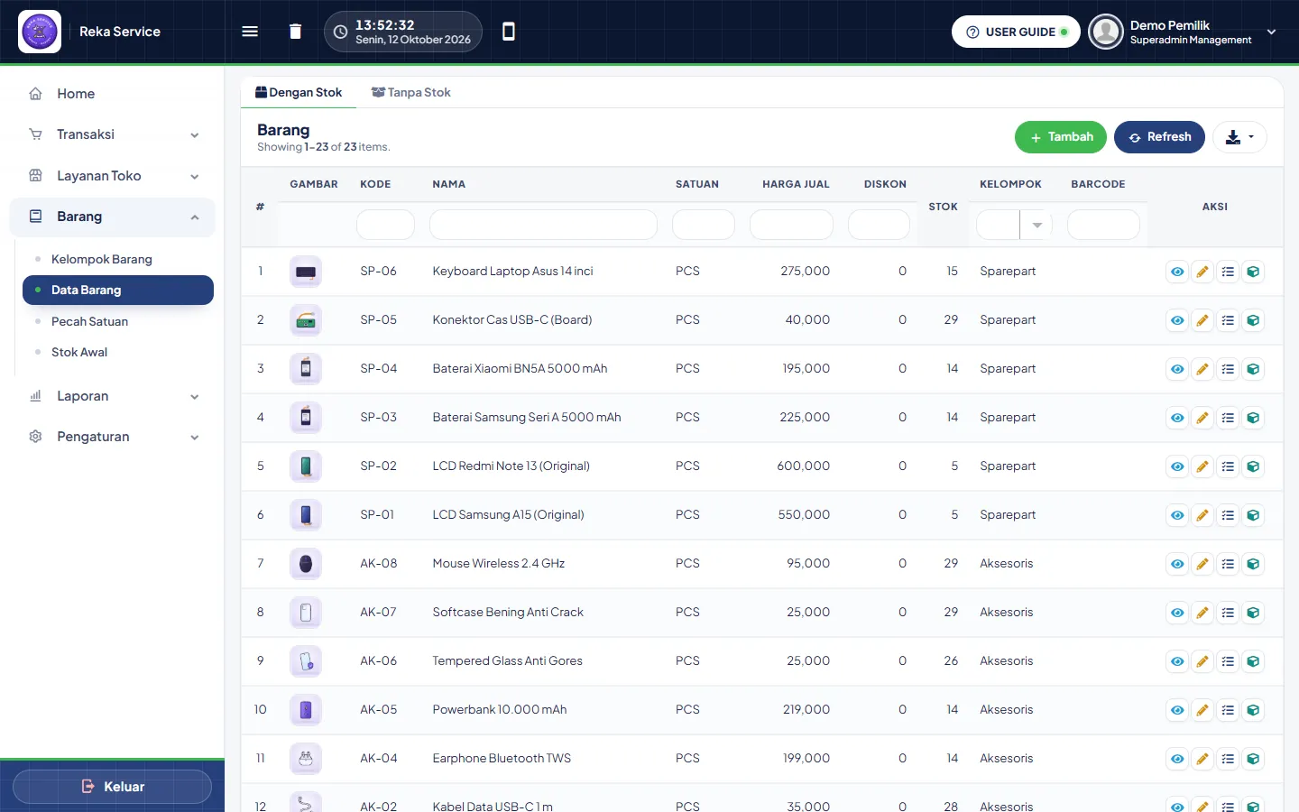Click the Tambah button

[x=1061, y=137]
